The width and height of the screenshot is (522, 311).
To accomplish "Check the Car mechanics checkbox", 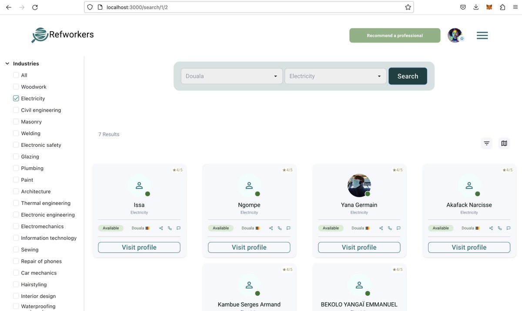I will tap(16, 273).
